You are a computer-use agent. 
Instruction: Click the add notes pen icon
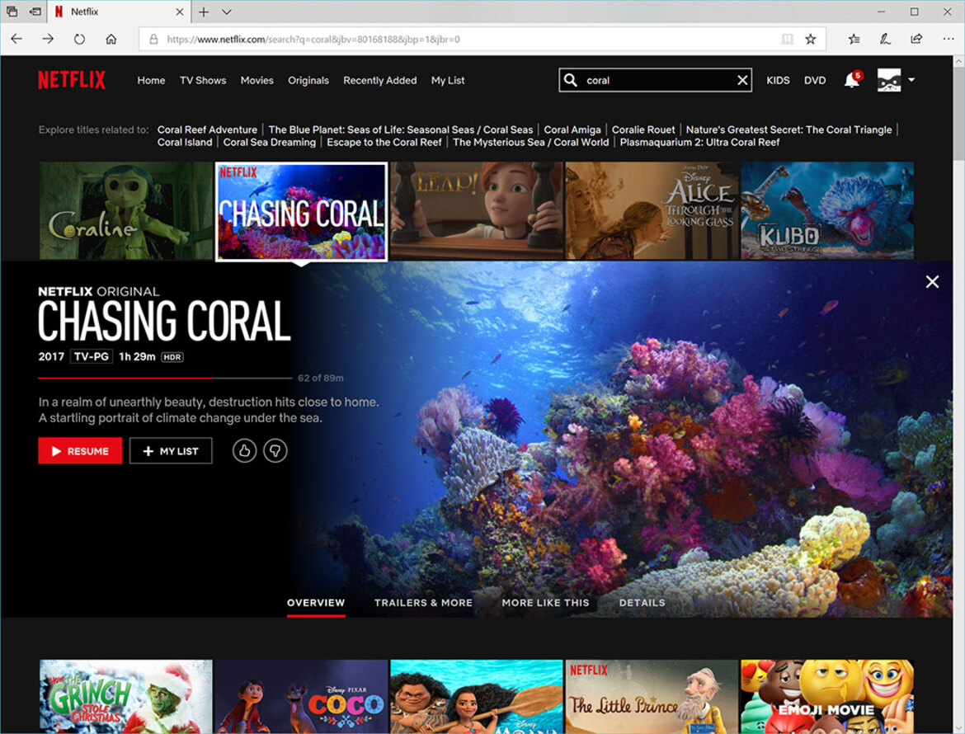(x=885, y=39)
